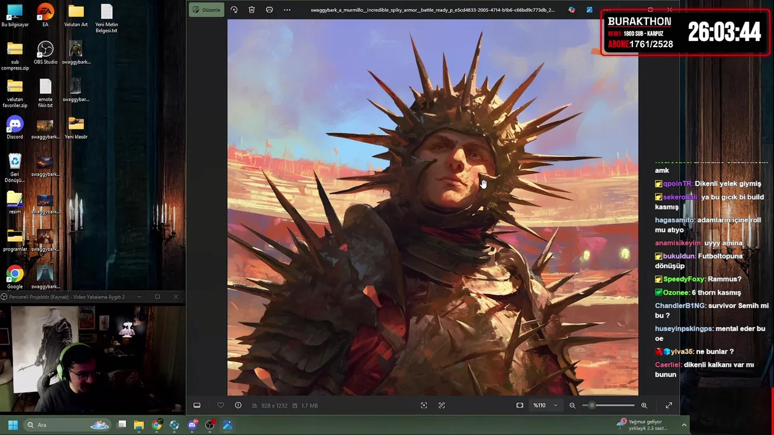This screenshot has width=774, height=435.
Task: Delete the image using the trash icon
Action: coord(252,10)
